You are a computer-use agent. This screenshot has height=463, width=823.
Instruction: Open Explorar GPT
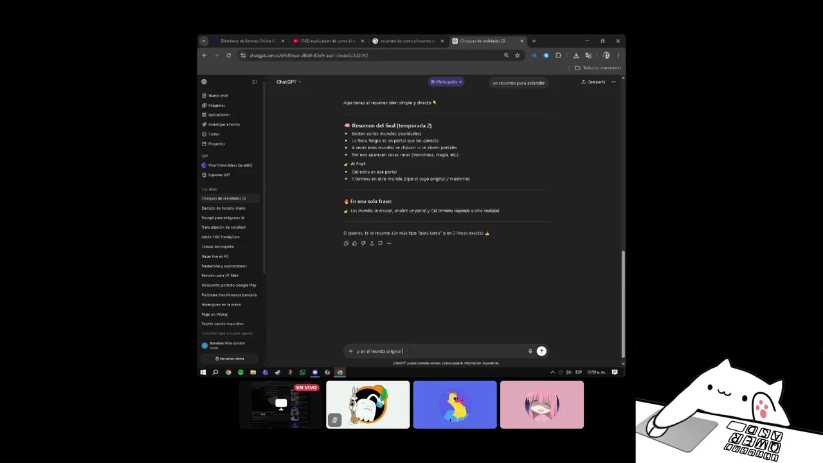pos(216,175)
